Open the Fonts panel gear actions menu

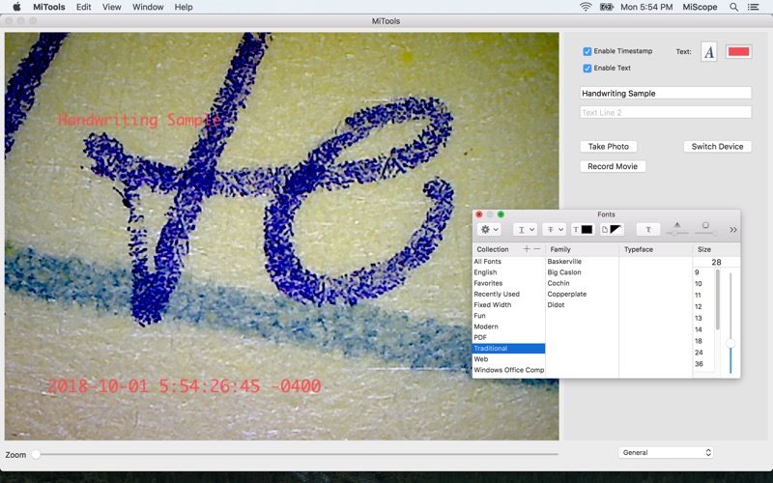pyautogui.click(x=490, y=230)
